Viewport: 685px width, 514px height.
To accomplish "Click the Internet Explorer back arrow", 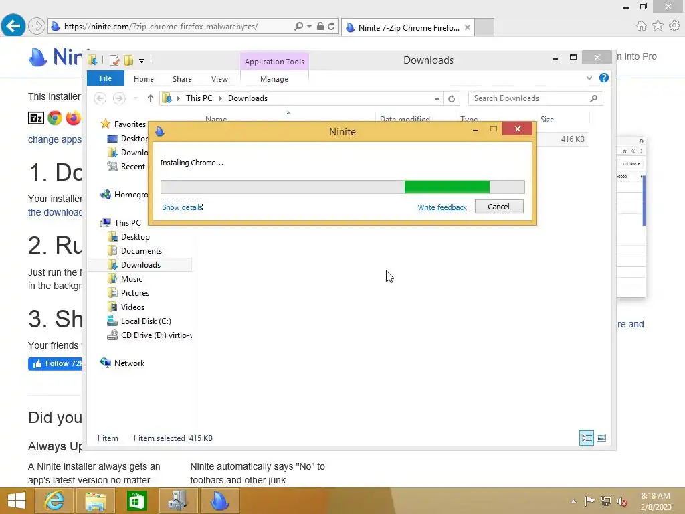I will (x=13, y=26).
